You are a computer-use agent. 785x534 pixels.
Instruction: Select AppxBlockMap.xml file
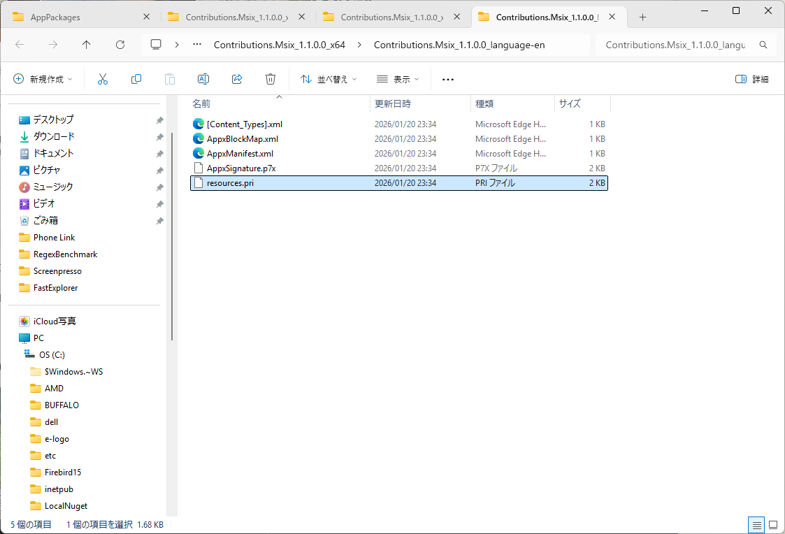click(399, 138)
